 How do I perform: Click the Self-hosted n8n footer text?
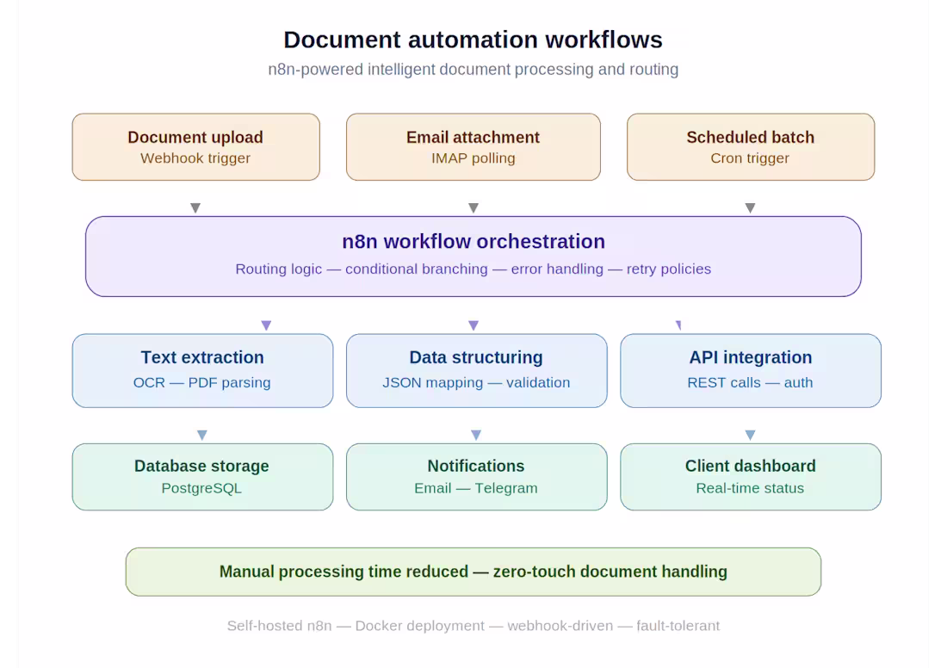click(x=277, y=626)
